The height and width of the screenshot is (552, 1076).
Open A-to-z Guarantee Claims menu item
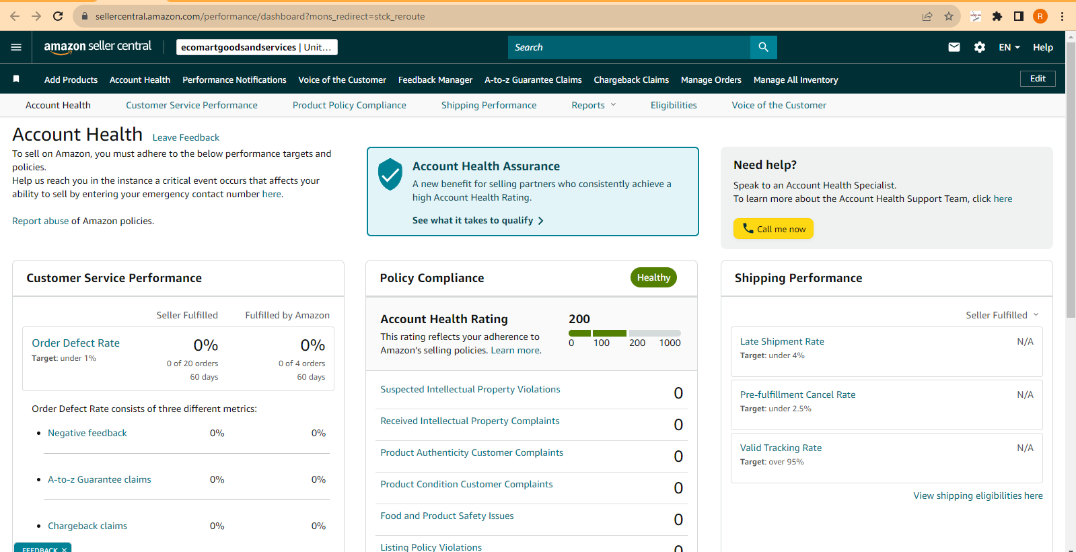[x=533, y=79]
